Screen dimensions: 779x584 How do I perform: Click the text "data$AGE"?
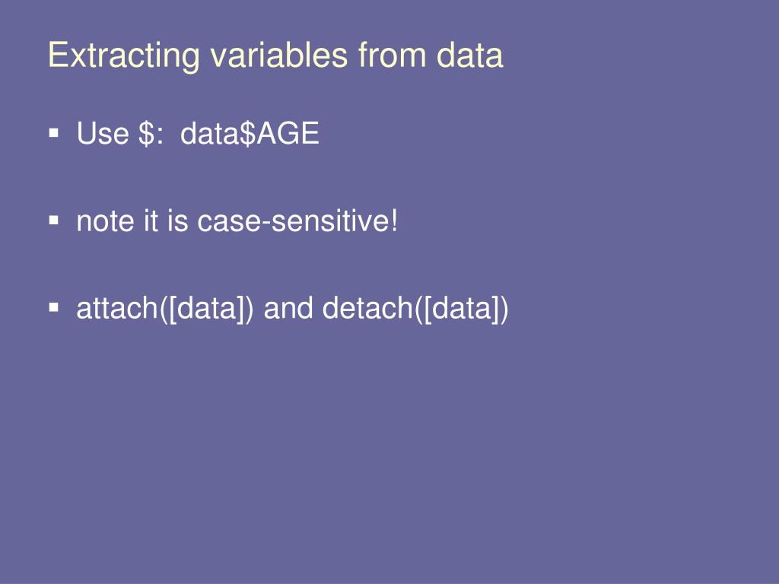[250, 134]
